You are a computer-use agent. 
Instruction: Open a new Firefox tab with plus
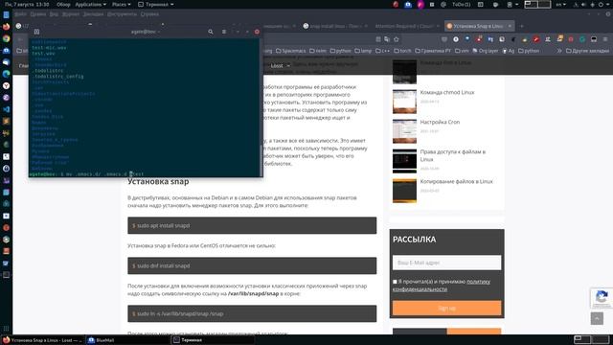[x=521, y=26]
